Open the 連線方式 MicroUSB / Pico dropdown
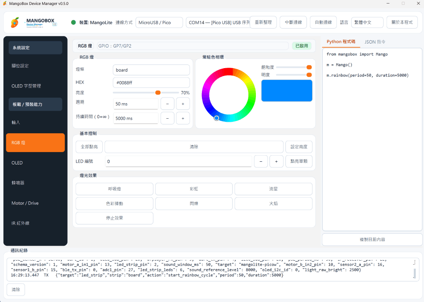The height and width of the screenshot is (302, 424). pos(159,22)
